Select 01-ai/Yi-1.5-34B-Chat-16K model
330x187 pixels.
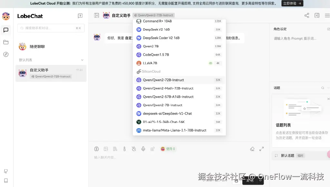[x=179, y=122]
